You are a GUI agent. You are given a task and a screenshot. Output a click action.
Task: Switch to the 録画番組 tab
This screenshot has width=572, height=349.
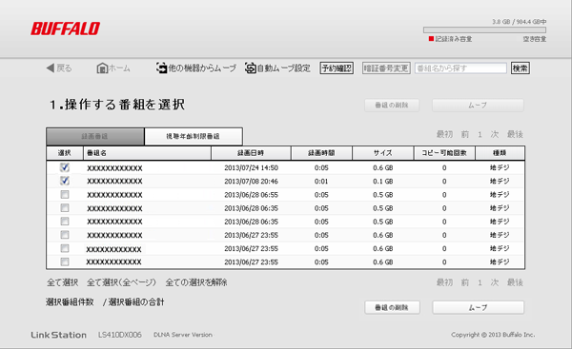click(x=95, y=137)
